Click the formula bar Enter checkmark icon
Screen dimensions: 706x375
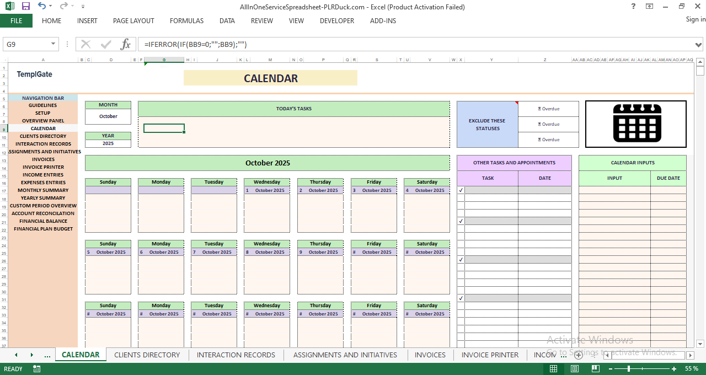click(106, 44)
